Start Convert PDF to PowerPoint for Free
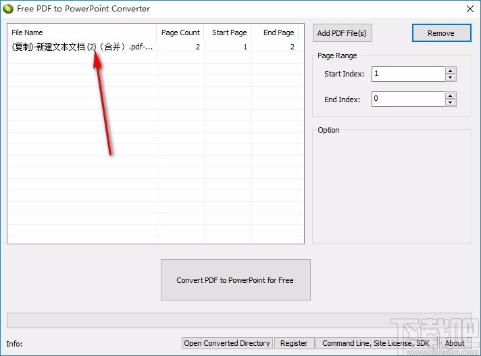This screenshot has width=481, height=356. [236, 280]
